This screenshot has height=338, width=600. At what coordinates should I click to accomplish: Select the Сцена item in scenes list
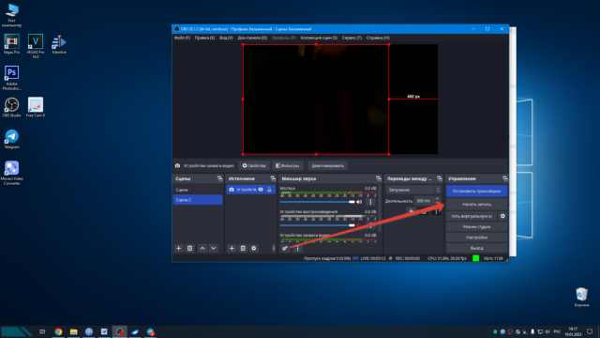point(198,190)
